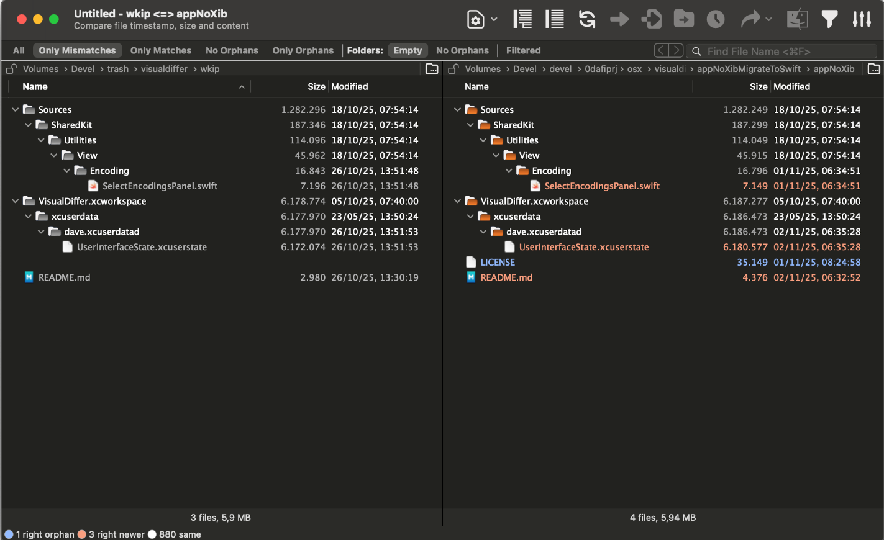
Task: Select the LICENSE size value 35.149
Action: click(752, 263)
